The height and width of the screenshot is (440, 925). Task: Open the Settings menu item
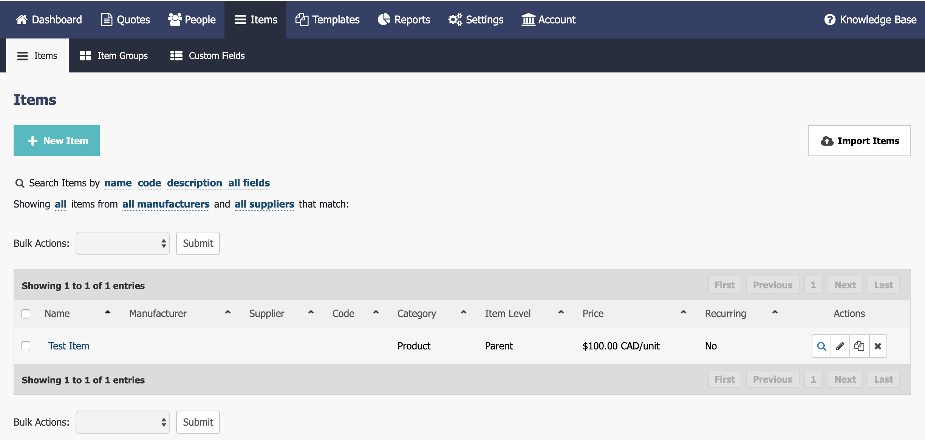[476, 19]
